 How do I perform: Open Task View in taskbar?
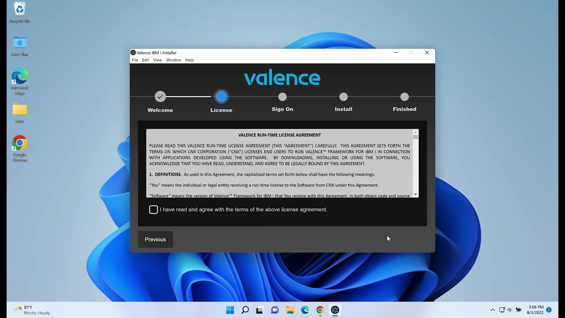click(260, 310)
